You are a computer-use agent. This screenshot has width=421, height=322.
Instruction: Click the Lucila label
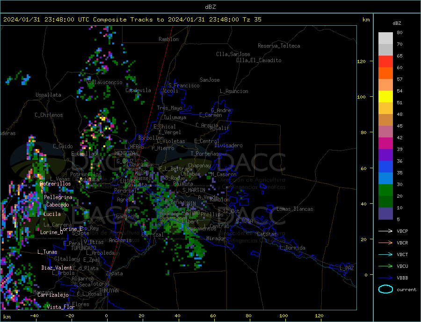click(x=52, y=214)
